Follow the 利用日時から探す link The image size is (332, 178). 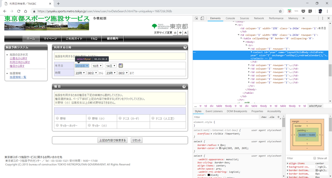pyautogui.click(x=20, y=62)
